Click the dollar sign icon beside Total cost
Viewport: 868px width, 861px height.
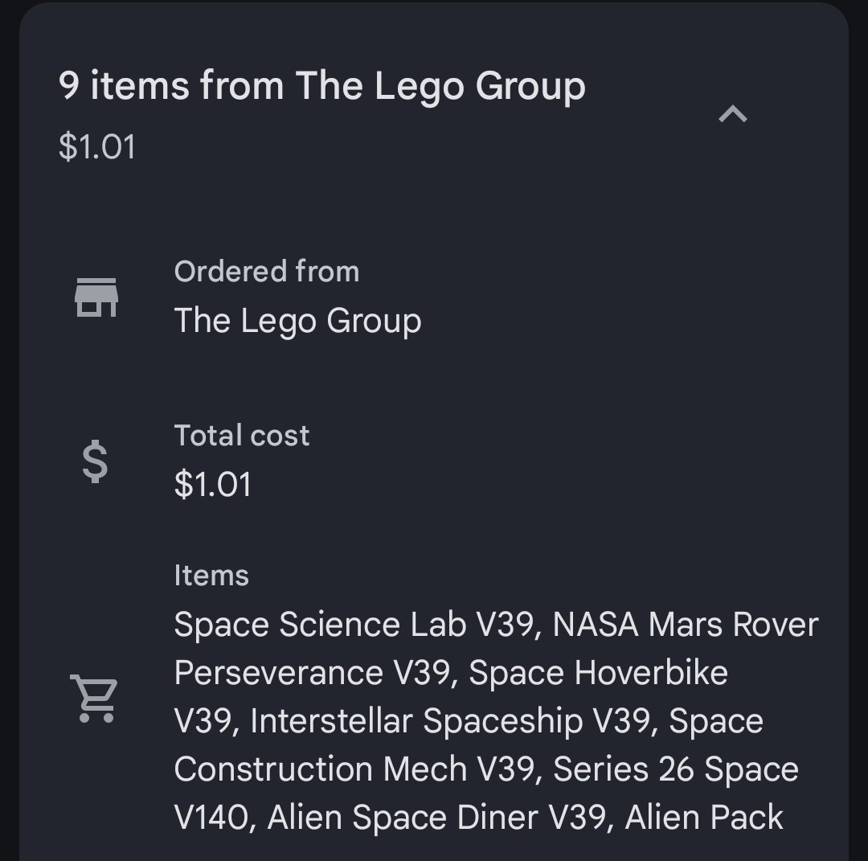[x=95, y=461]
